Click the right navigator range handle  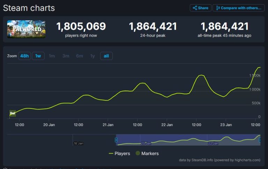pyautogui.click(x=260, y=140)
